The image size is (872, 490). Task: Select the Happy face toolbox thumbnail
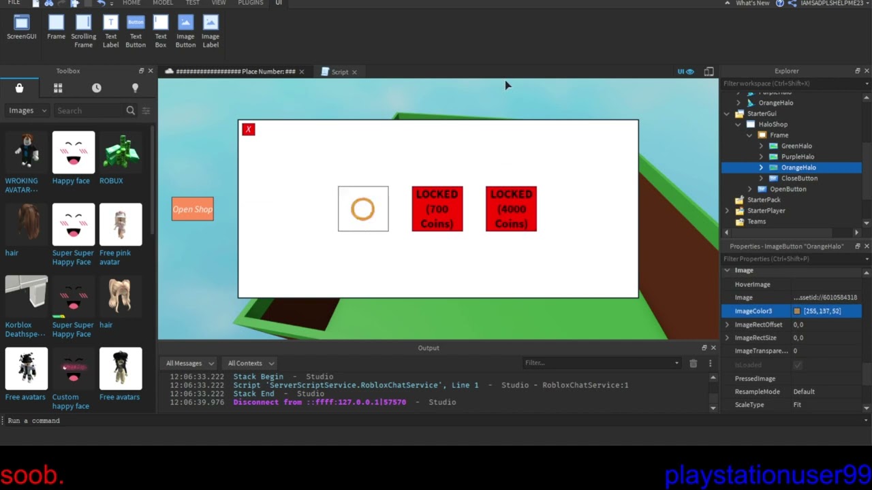[x=74, y=152]
